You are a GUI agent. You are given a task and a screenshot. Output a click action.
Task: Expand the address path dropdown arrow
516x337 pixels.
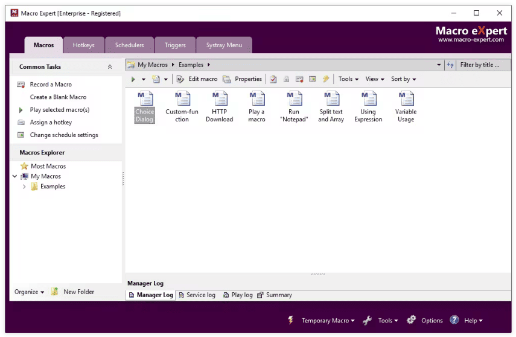click(x=439, y=65)
